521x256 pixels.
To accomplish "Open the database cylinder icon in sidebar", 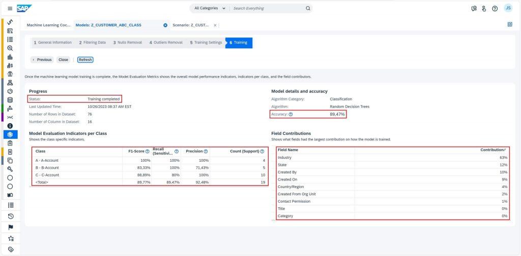I will pos(10,100).
